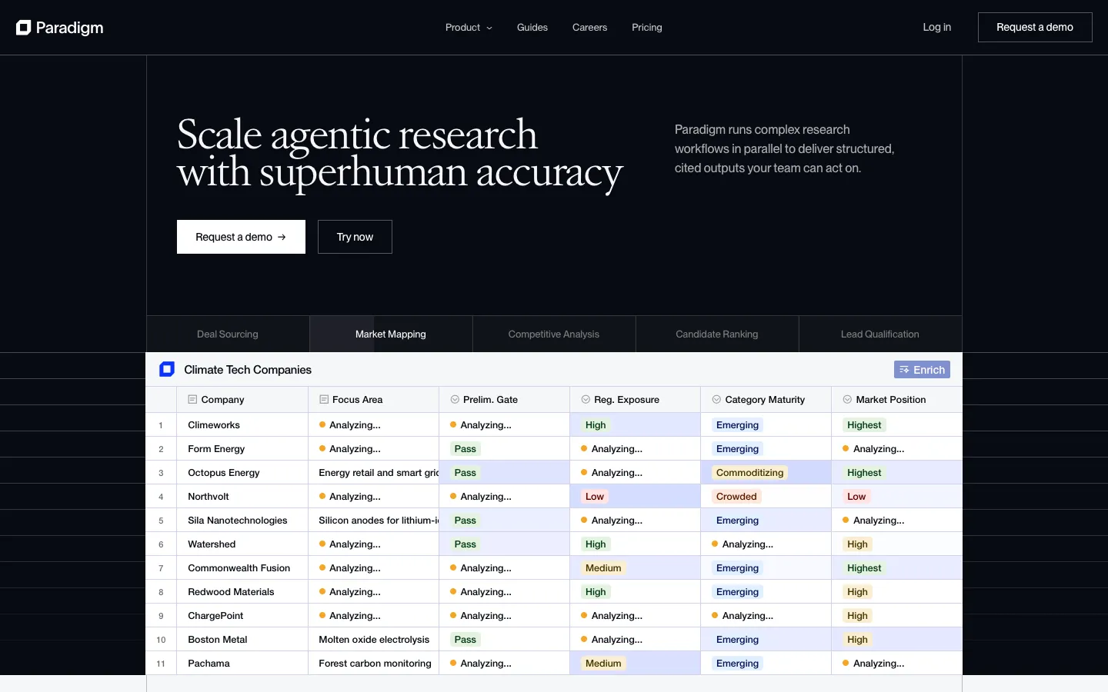The width and height of the screenshot is (1108, 692).
Task: Click the Company column header icon
Action: point(192,400)
